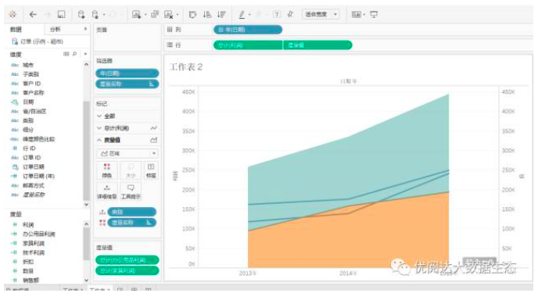Click the Undo back arrow

point(33,14)
